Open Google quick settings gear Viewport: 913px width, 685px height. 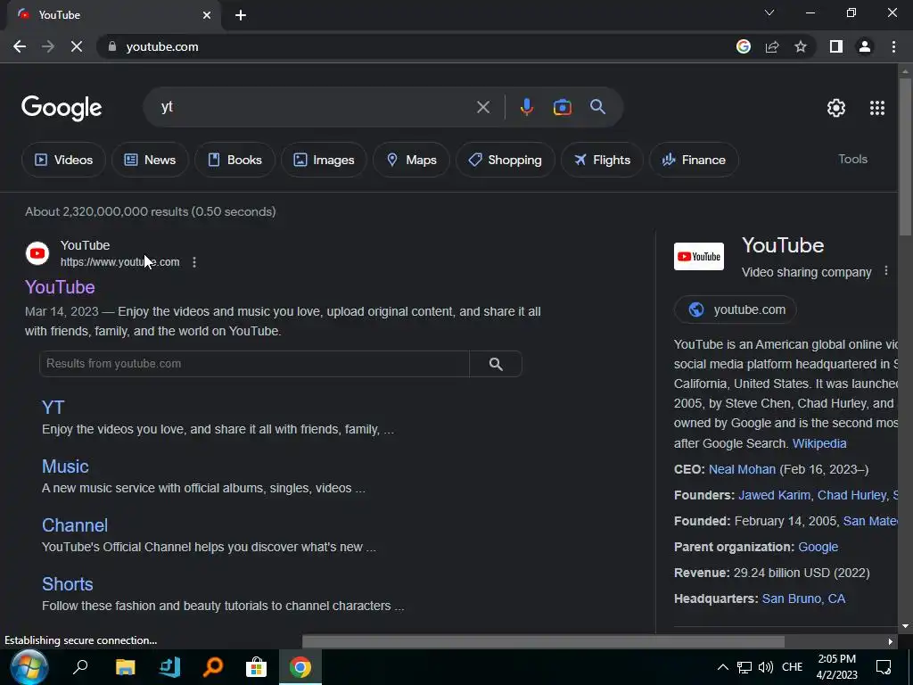(836, 108)
